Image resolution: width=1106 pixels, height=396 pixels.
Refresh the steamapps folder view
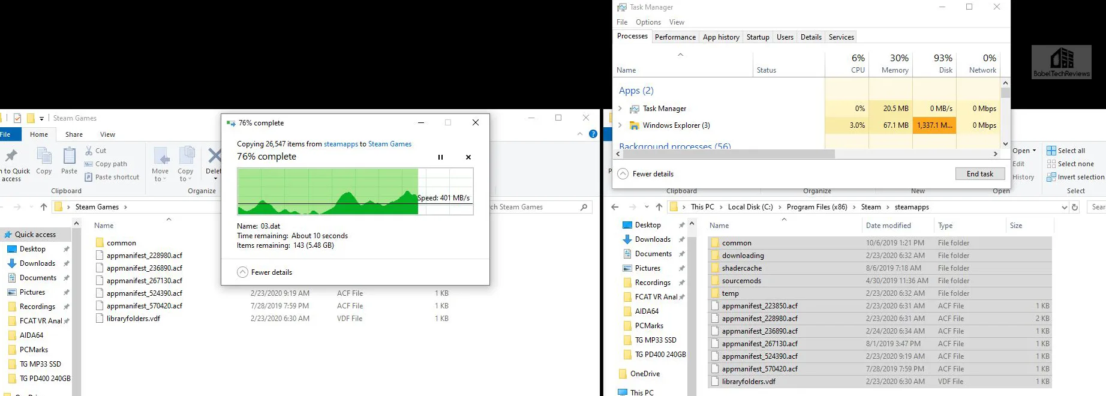1075,207
